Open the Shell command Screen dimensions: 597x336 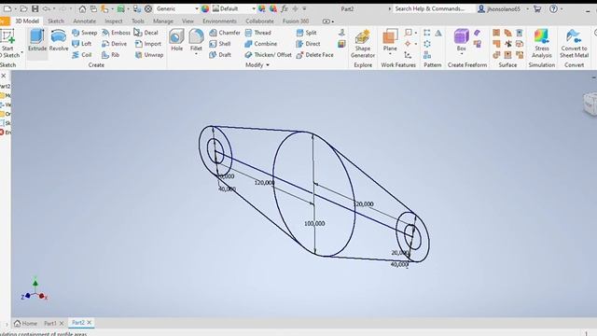coord(220,44)
